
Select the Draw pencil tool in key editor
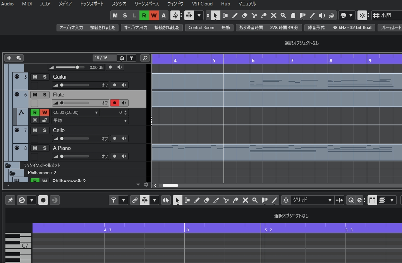(x=197, y=200)
